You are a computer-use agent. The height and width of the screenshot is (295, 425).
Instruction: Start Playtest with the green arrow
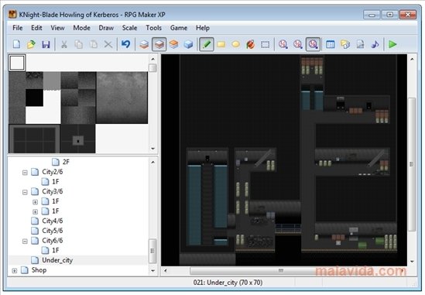392,44
